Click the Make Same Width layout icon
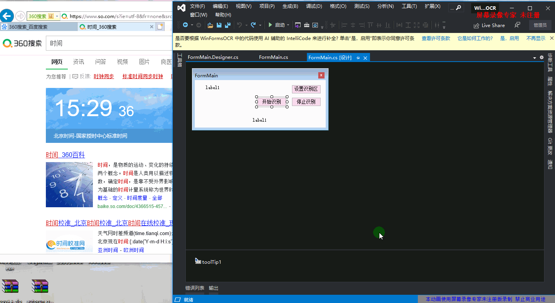The image size is (555, 303). tap(399, 25)
